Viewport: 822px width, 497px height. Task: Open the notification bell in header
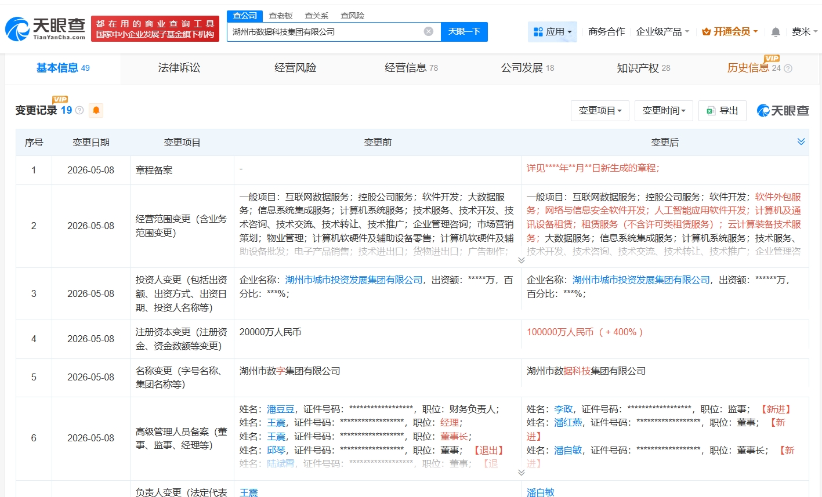pyautogui.click(x=776, y=32)
